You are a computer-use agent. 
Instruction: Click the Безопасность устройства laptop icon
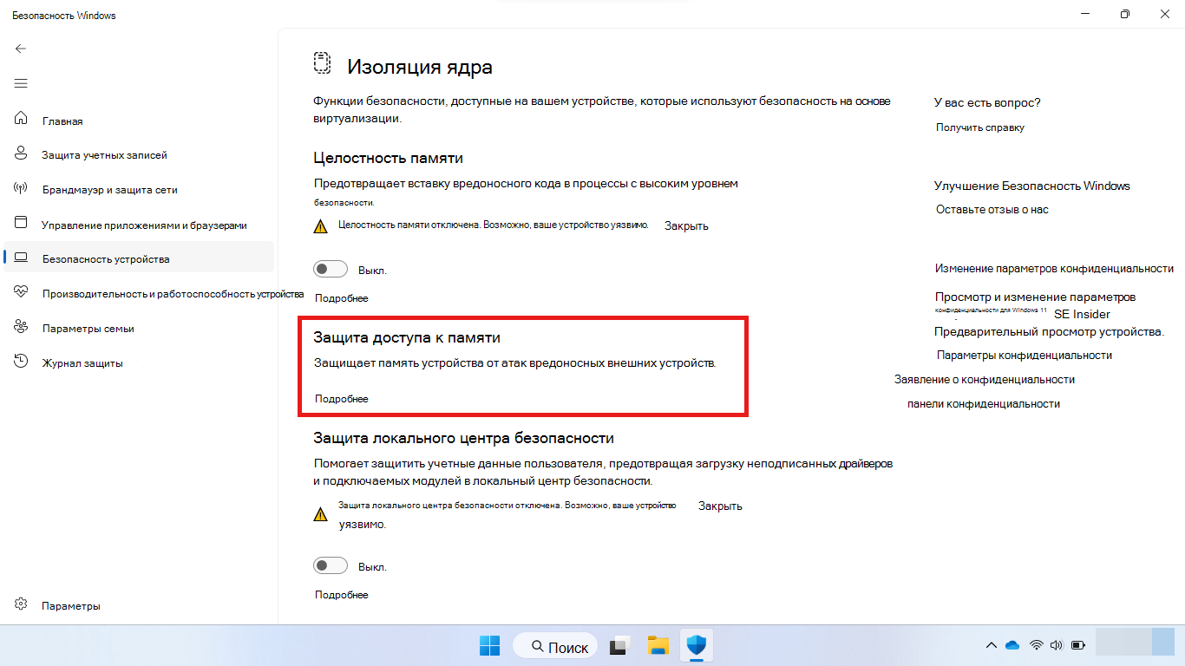(22, 258)
